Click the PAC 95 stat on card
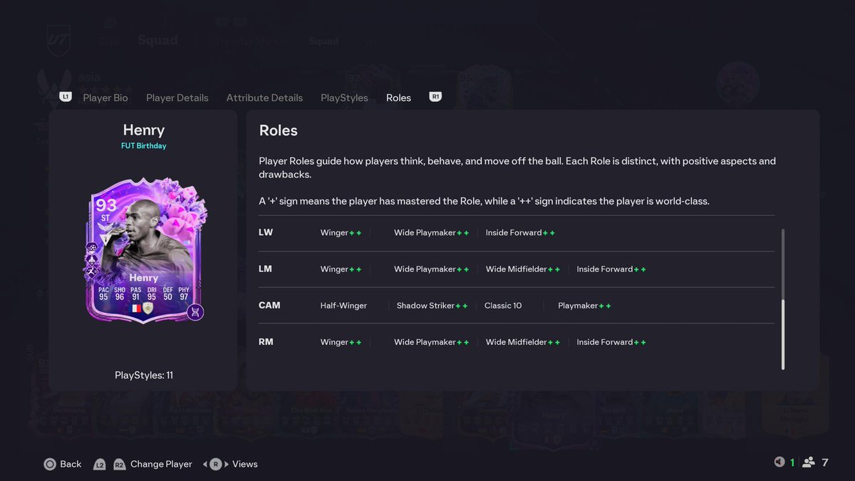This screenshot has width=855, height=481. [104, 293]
